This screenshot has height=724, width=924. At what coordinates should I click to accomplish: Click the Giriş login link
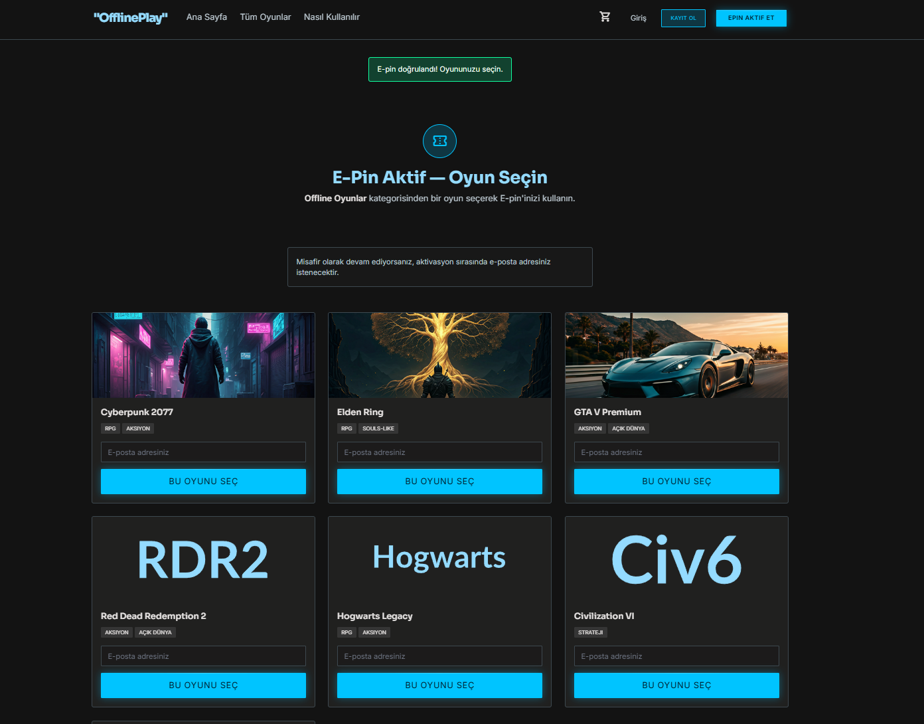click(639, 18)
